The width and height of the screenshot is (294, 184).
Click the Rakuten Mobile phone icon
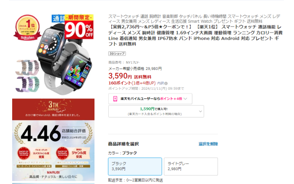(115, 99)
